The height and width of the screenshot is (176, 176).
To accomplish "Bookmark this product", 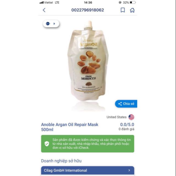I will 123,10.
